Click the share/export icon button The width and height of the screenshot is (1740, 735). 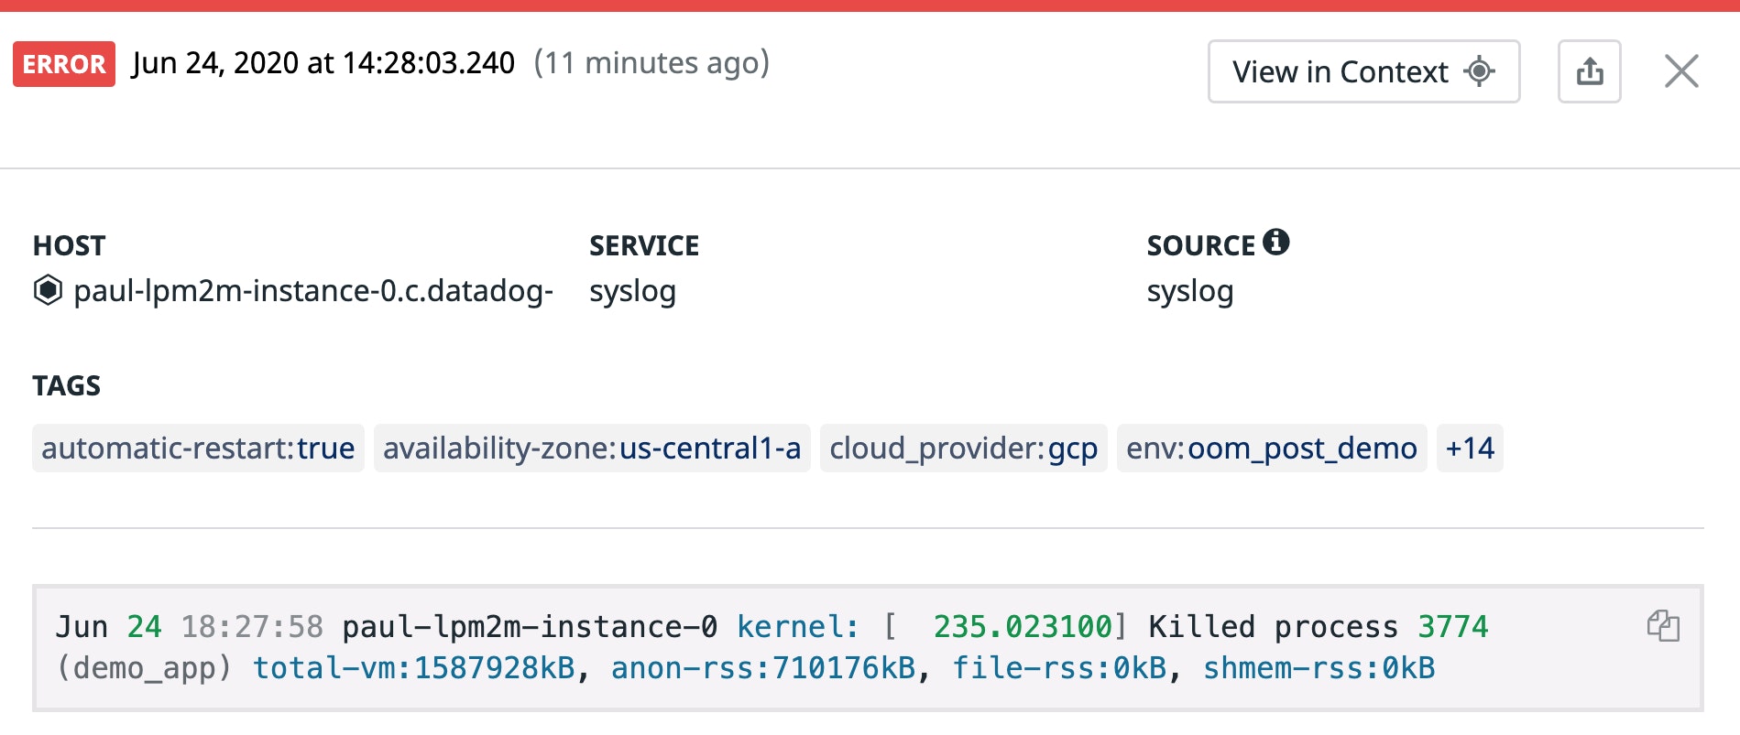pyautogui.click(x=1589, y=71)
